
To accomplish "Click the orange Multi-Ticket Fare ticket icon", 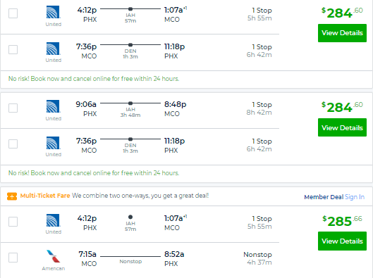I will tap(12, 196).
